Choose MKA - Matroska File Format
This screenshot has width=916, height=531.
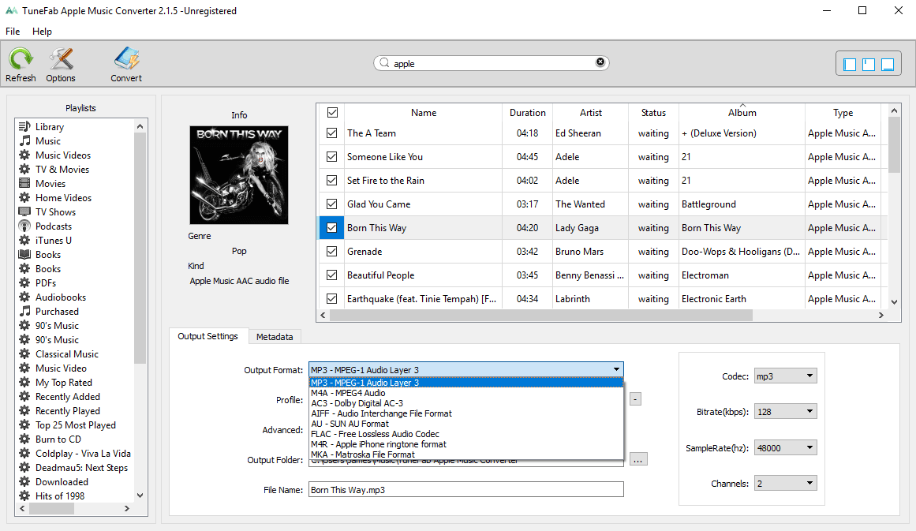point(466,454)
